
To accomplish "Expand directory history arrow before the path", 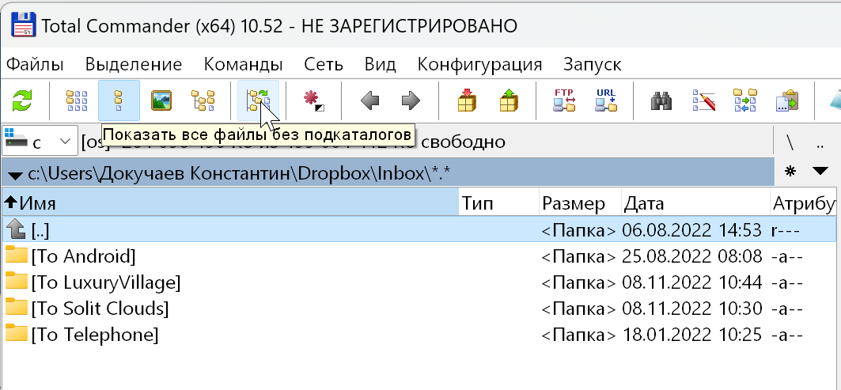I will coord(16,174).
